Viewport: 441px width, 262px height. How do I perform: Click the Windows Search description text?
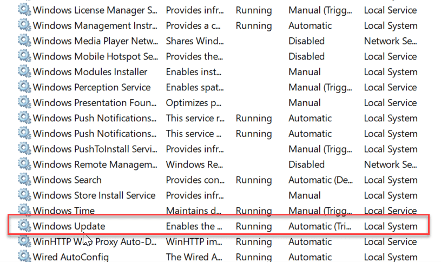pos(194,180)
